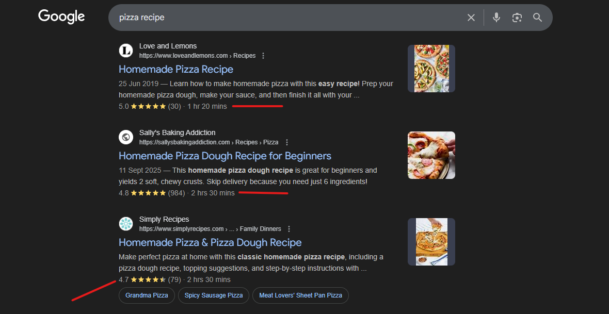Viewport: 609px width, 314px height.
Task: Select the Grandma Pizza chip
Action: tap(147, 295)
